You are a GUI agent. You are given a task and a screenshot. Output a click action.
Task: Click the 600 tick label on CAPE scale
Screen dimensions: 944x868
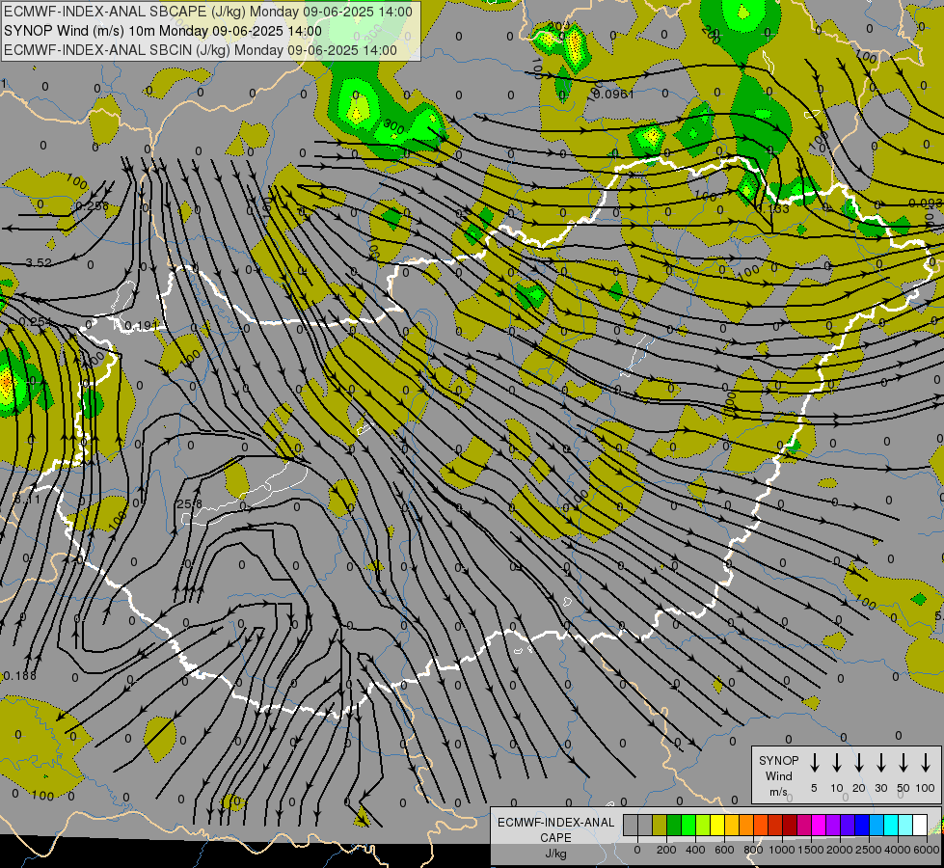point(724,850)
